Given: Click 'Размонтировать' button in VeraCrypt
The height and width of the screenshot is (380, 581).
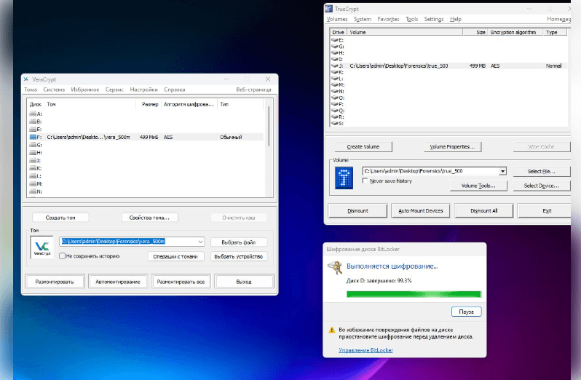Looking at the screenshot, I should click(x=55, y=282).
